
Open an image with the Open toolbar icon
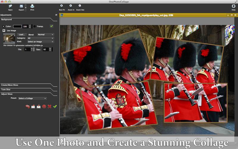(10, 6)
